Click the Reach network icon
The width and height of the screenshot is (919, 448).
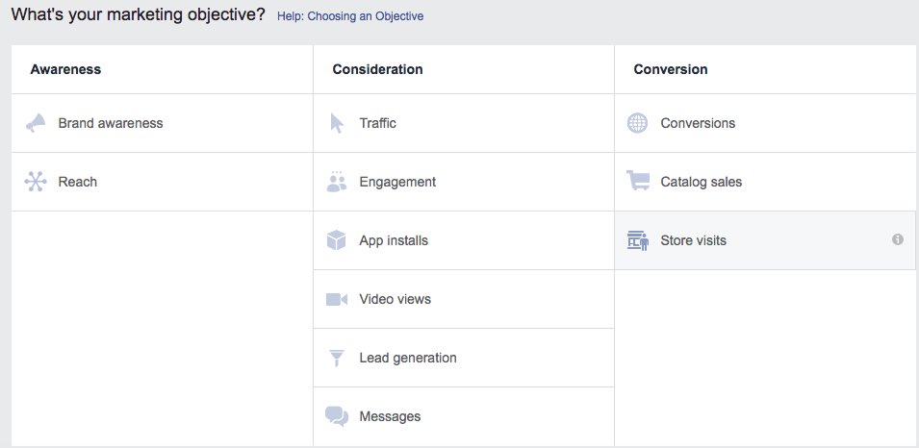pyautogui.click(x=36, y=182)
